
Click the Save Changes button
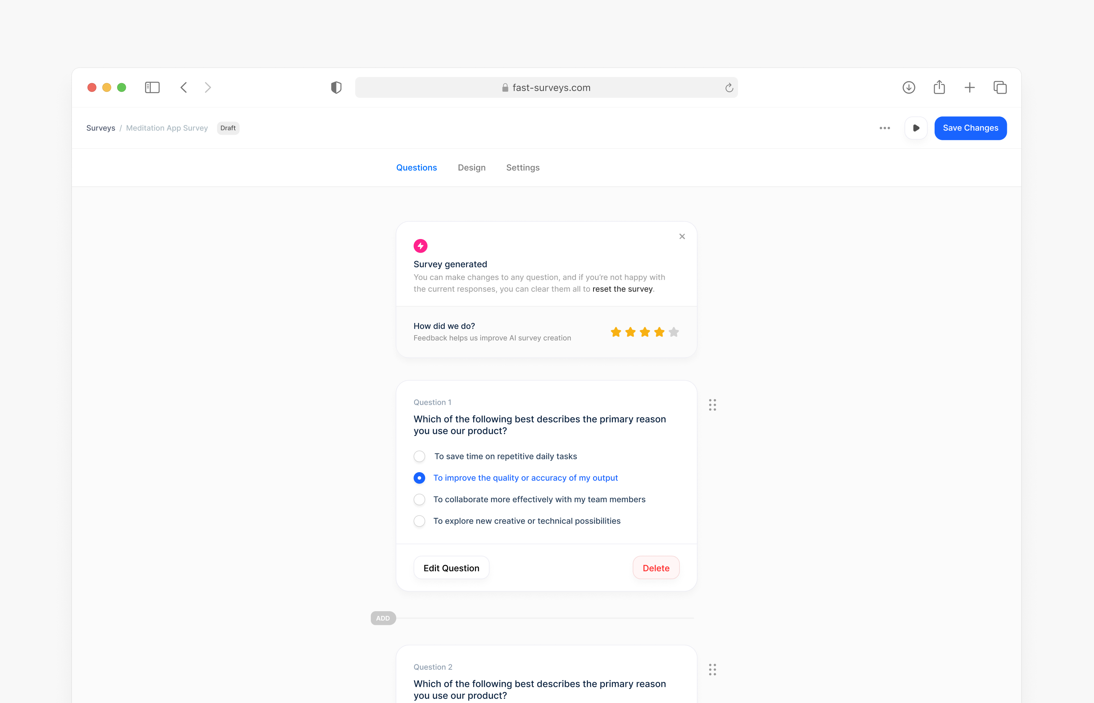[x=970, y=128]
